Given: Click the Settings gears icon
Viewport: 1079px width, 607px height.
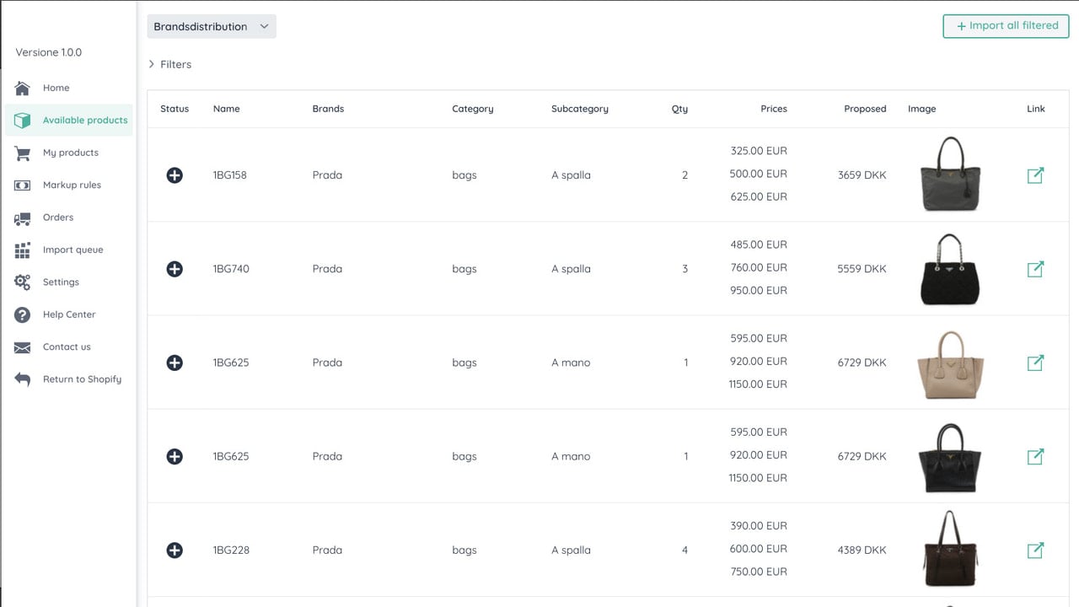Looking at the screenshot, I should [x=23, y=282].
